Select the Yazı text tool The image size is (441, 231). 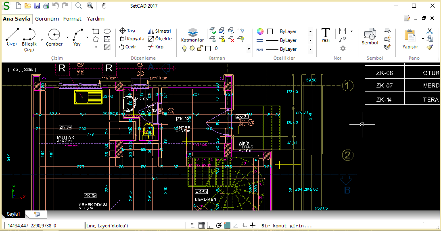click(325, 35)
